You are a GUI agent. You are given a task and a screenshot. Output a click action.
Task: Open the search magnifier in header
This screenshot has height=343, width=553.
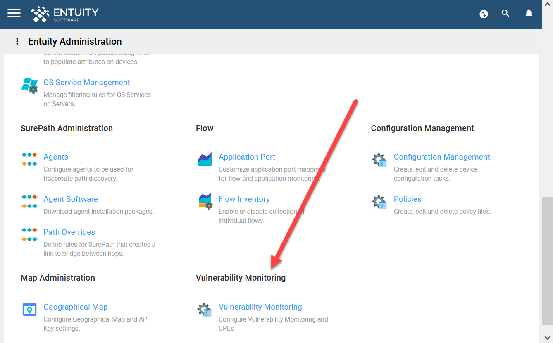[x=505, y=13]
